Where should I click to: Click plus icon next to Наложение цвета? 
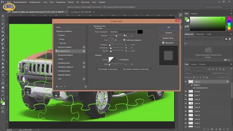coord(84,63)
